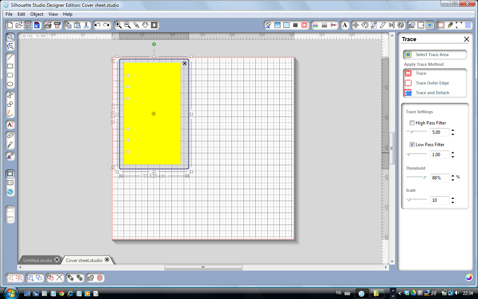Decrease the Scale value stepper
Screen dimensions: 478x299
(x=453, y=202)
